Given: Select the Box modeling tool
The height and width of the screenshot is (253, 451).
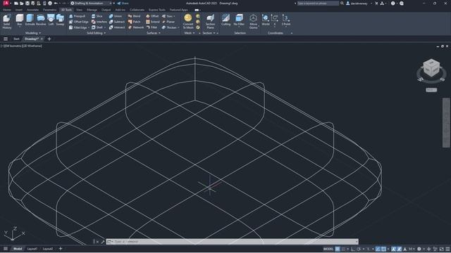Looking at the screenshot, I should [x=19, y=19].
